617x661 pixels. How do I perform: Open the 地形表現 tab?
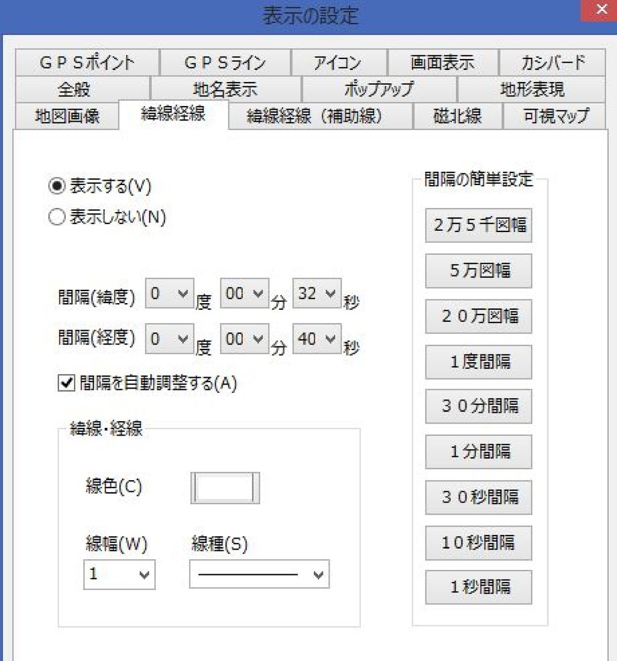click(532, 89)
